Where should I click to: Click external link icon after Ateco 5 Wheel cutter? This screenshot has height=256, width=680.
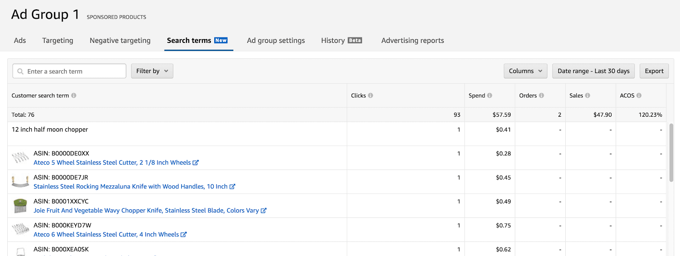[x=195, y=163]
